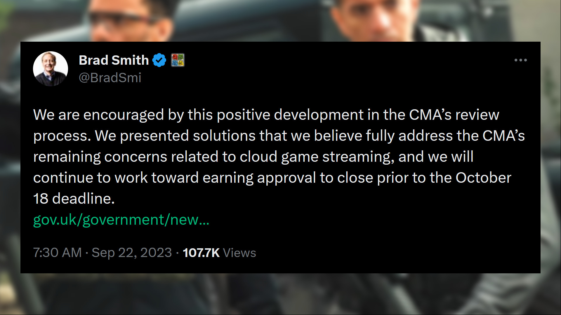Click the 7:30 AM timestamp
Screen dimensions: 561x315
[57, 253]
